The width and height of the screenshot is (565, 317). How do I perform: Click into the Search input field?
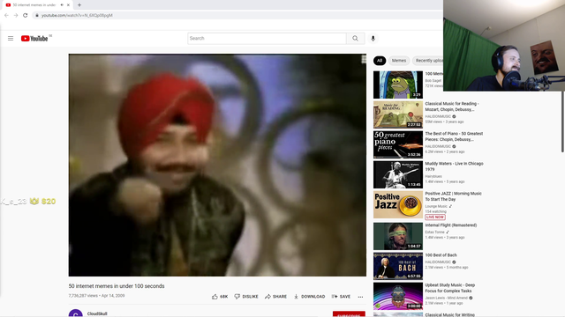(267, 39)
